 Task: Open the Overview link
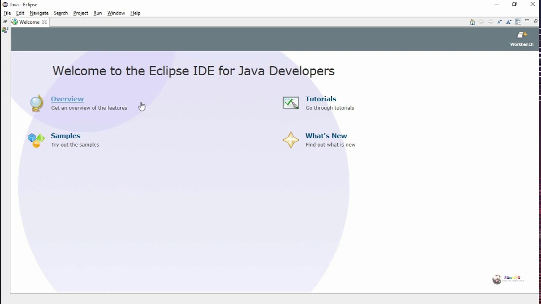point(67,99)
